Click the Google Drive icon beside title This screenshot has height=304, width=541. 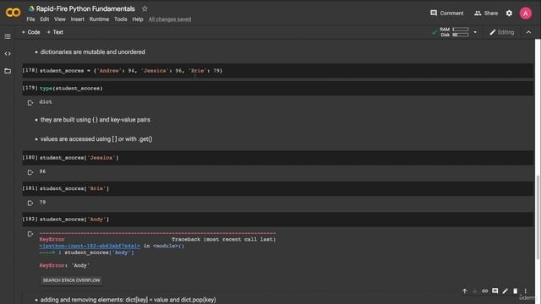pyautogui.click(x=31, y=8)
